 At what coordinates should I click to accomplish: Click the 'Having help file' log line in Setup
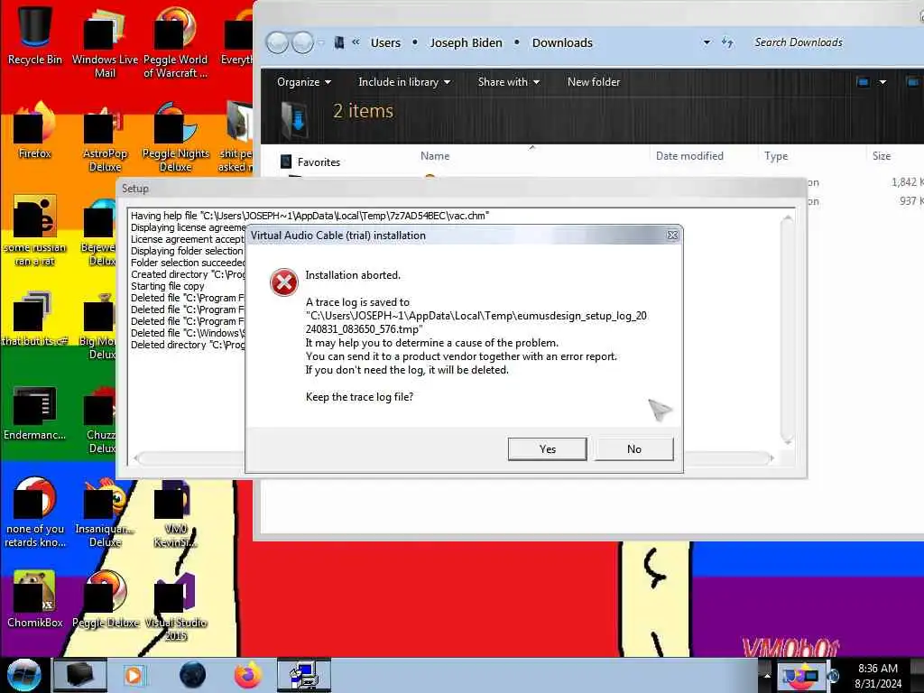(310, 216)
